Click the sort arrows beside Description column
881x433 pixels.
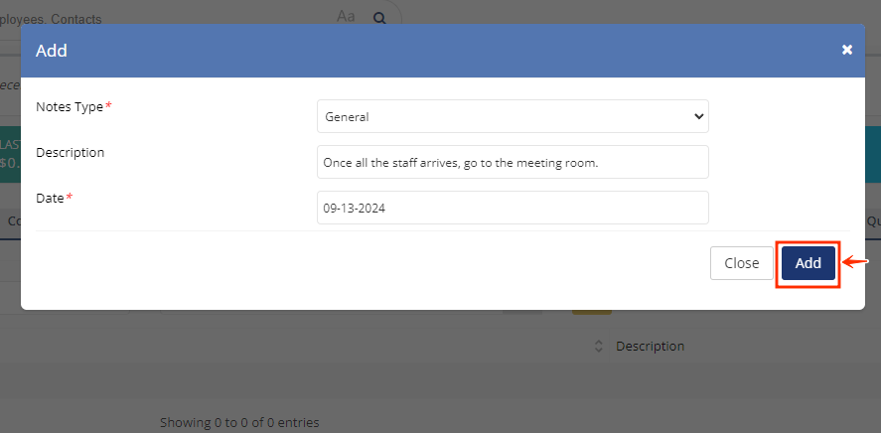[598, 346]
